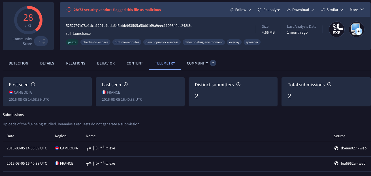The height and width of the screenshot is (176, 371).
Task: Click the EXE file type icon
Action: click(x=336, y=29)
